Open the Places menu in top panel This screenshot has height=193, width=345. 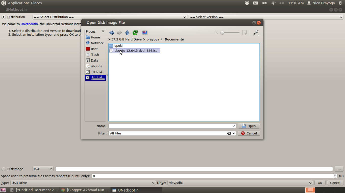point(36,3)
